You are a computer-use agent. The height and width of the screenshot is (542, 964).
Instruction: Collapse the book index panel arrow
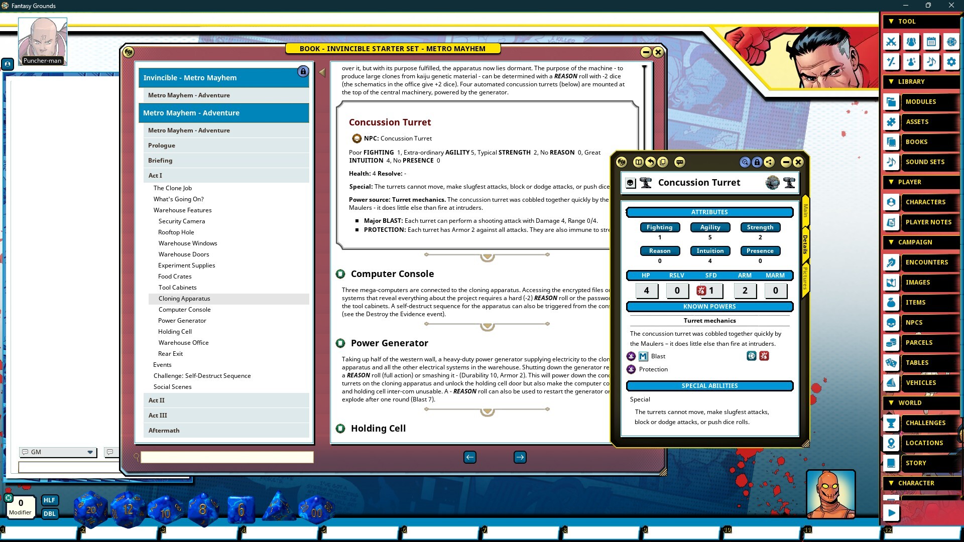[322, 73]
